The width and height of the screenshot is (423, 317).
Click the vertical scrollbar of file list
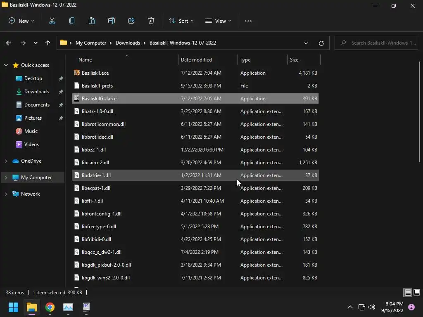[420, 112]
